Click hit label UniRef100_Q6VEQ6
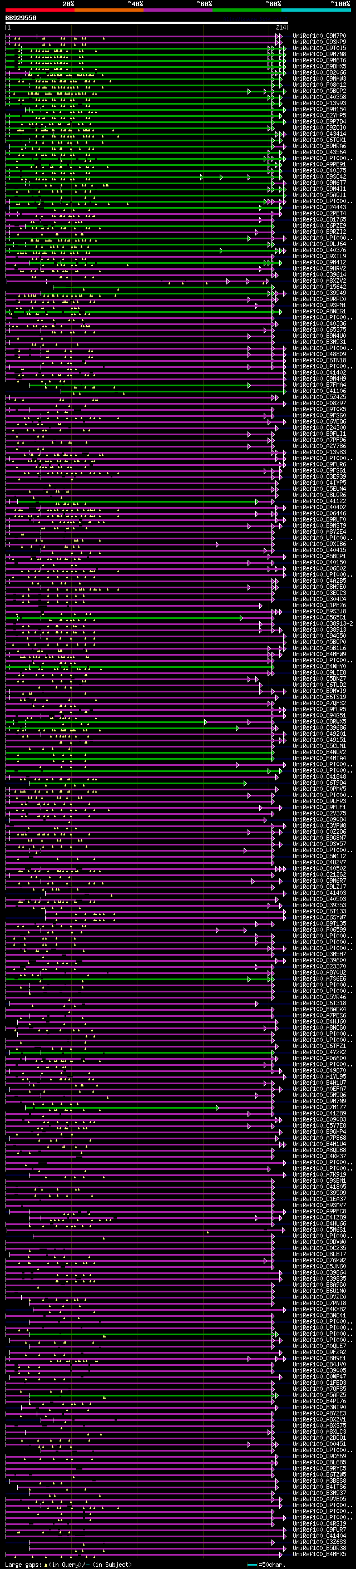The image size is (356, 1569). pos(319,421)
